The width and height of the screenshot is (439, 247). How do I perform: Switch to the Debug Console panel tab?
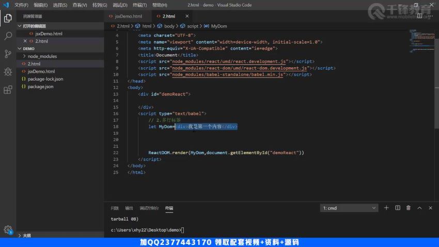149,208
